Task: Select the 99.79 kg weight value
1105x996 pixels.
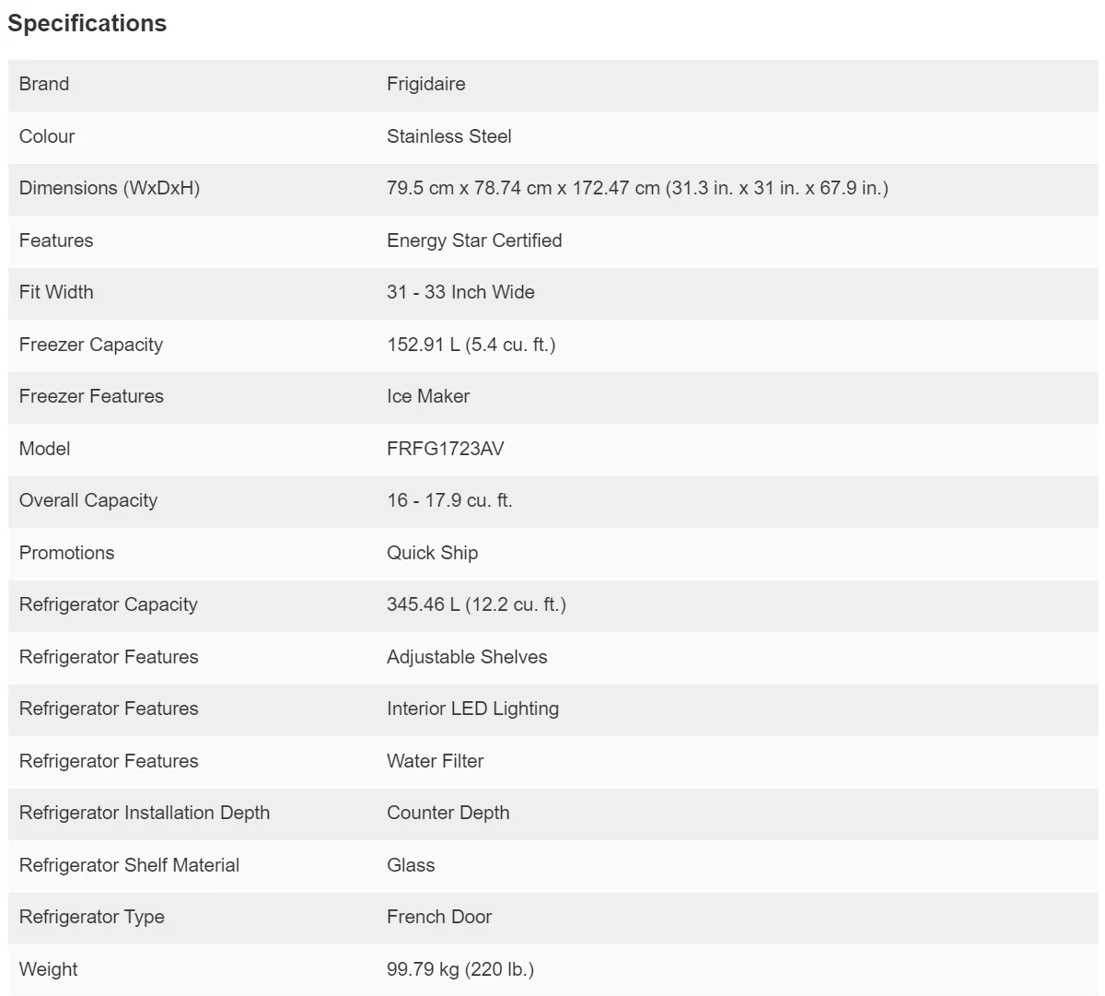Action: click(x=459, y=969)
